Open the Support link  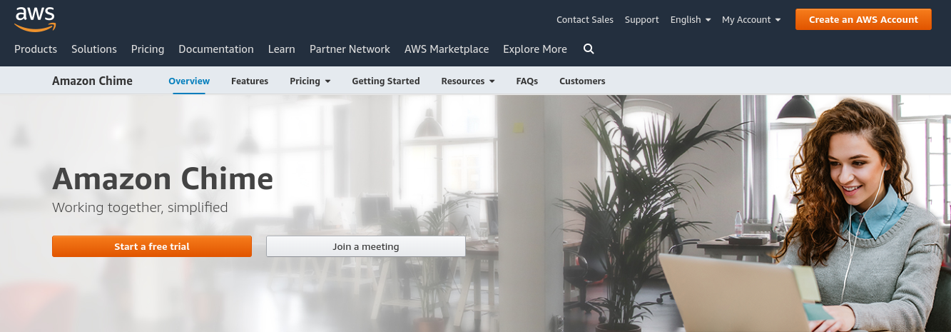click(x=642, y=20)
